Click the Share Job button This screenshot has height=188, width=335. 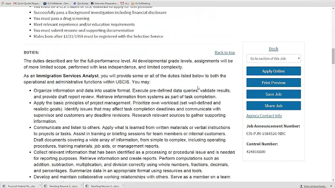(x=274, y=106)
